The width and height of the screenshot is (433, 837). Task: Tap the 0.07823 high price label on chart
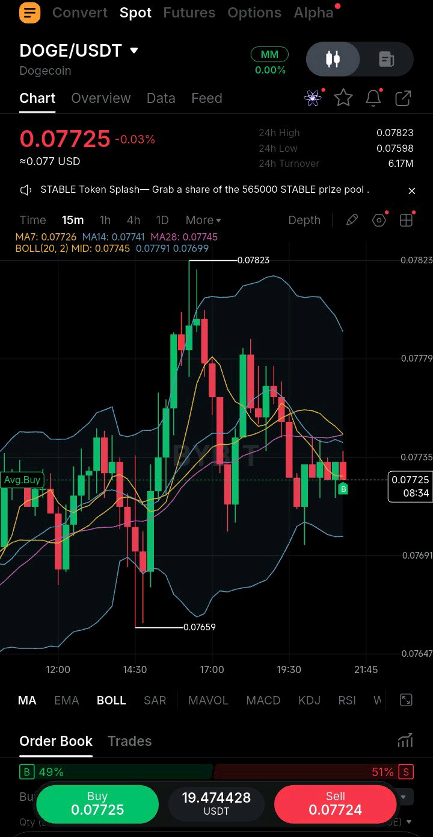[x=253, y=260]
